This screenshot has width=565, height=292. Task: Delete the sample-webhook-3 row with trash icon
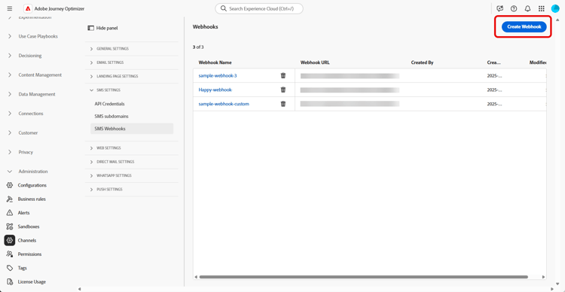coord(283,75)
